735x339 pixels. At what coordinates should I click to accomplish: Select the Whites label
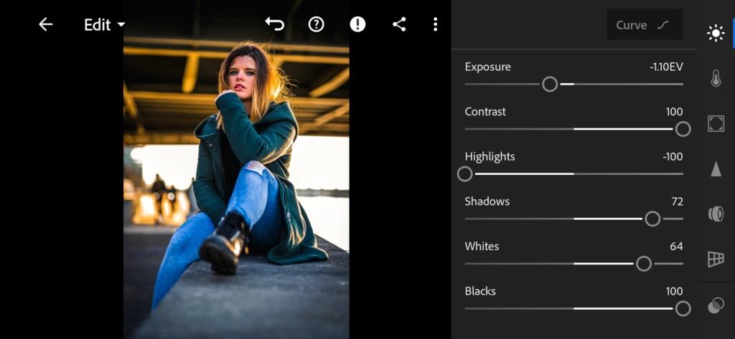[482, 247]
